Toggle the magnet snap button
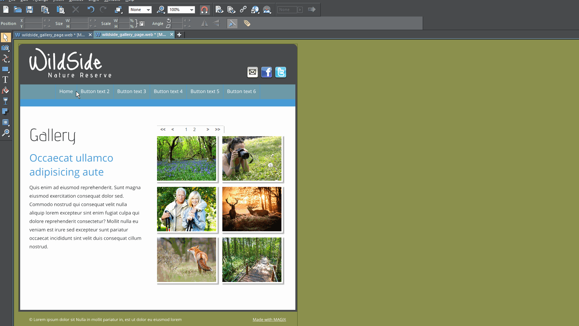Screen dimensions: 579x326 (204, 10)
